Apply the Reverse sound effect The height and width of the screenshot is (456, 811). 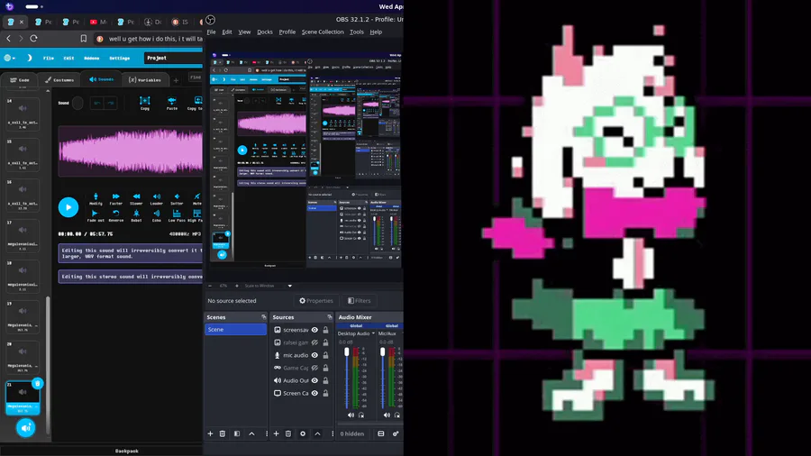[116, 215]
